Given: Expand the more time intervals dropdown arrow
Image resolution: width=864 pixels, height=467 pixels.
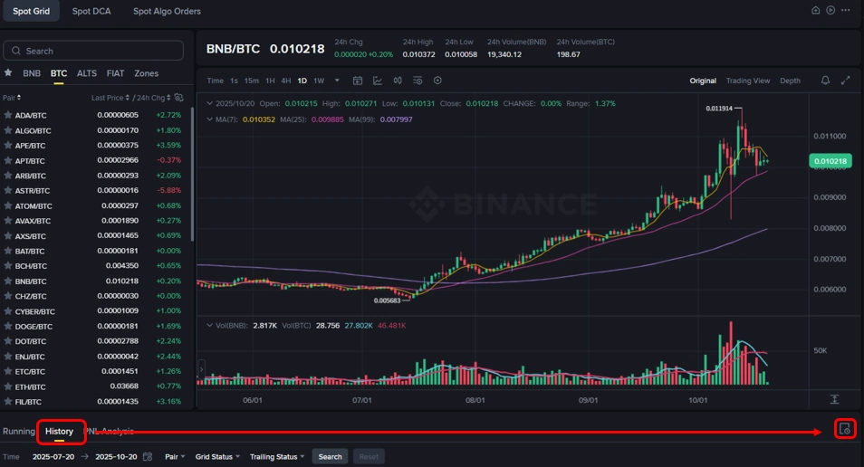Looking at the screenshot, I should [x=337, y=81].
